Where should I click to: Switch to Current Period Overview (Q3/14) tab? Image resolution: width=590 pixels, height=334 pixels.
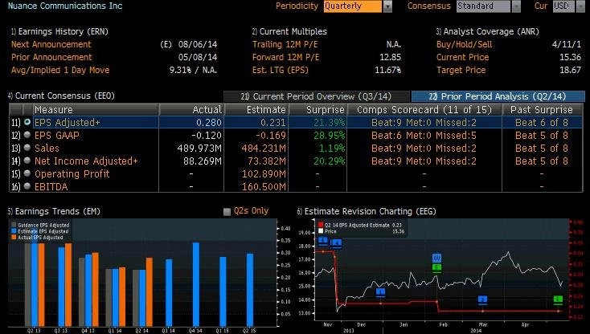317,96
